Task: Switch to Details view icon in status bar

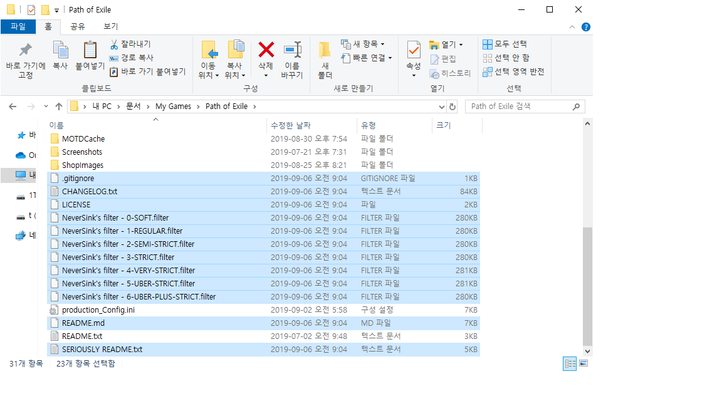Action: click(x=570, y=363)
